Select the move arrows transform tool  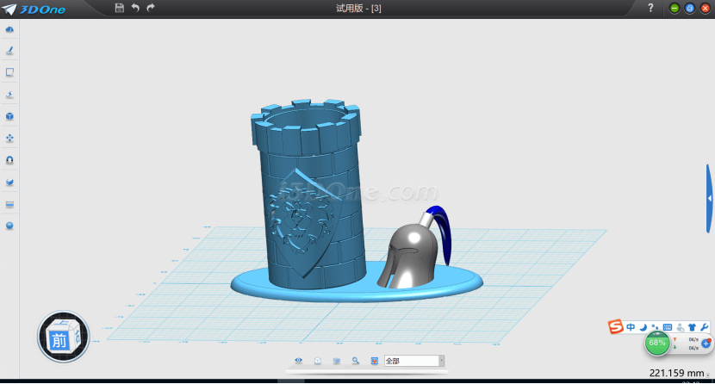pos(9,138)
